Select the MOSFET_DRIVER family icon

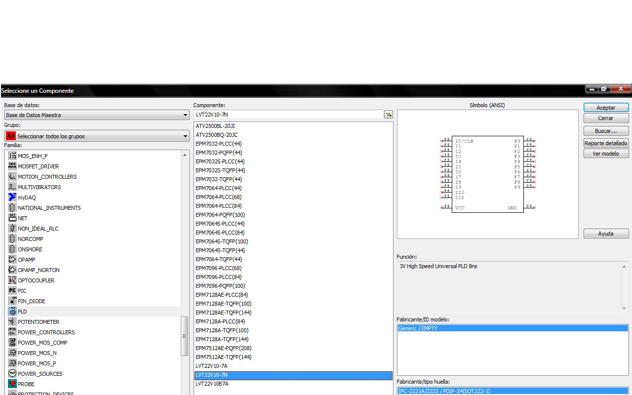[12, 166]
